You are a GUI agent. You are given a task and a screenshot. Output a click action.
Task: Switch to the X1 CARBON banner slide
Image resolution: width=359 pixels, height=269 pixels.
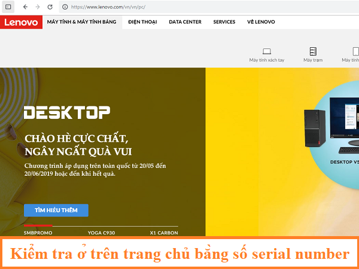tap(164, 233)
